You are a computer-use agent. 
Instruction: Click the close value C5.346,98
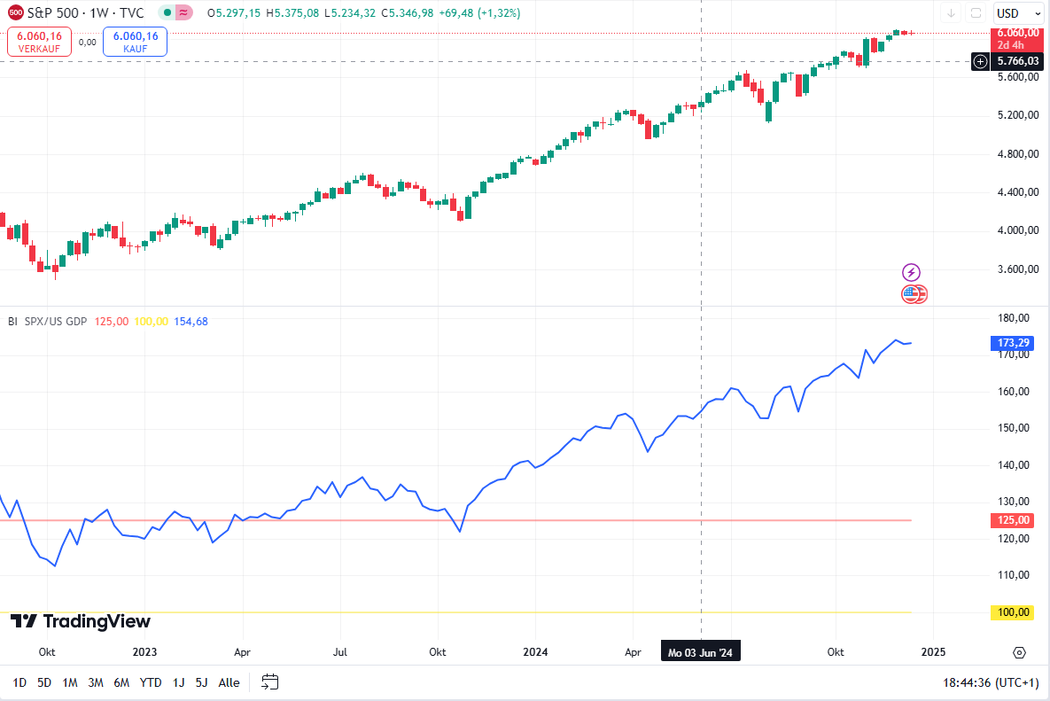407,12
